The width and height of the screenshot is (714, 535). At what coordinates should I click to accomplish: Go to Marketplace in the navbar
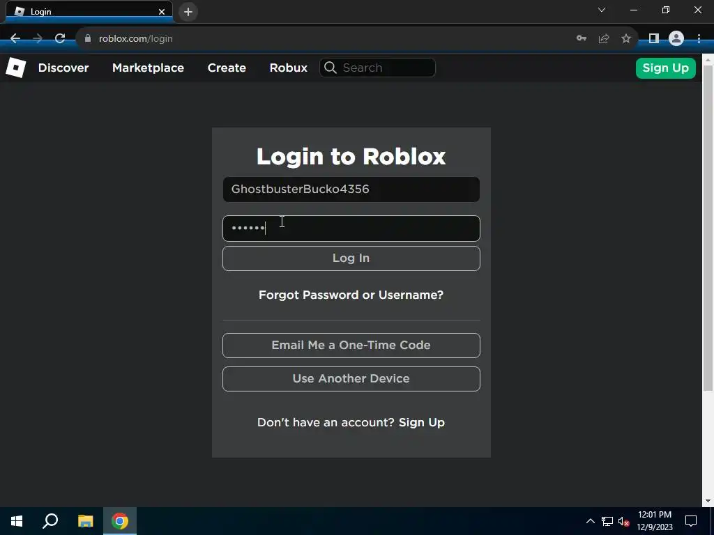coord(148,68)
